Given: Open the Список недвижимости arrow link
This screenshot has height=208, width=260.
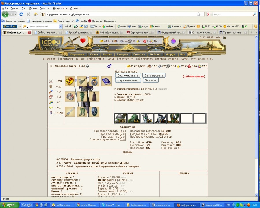Looking at the screenshot, I should (x=123, y=140).
